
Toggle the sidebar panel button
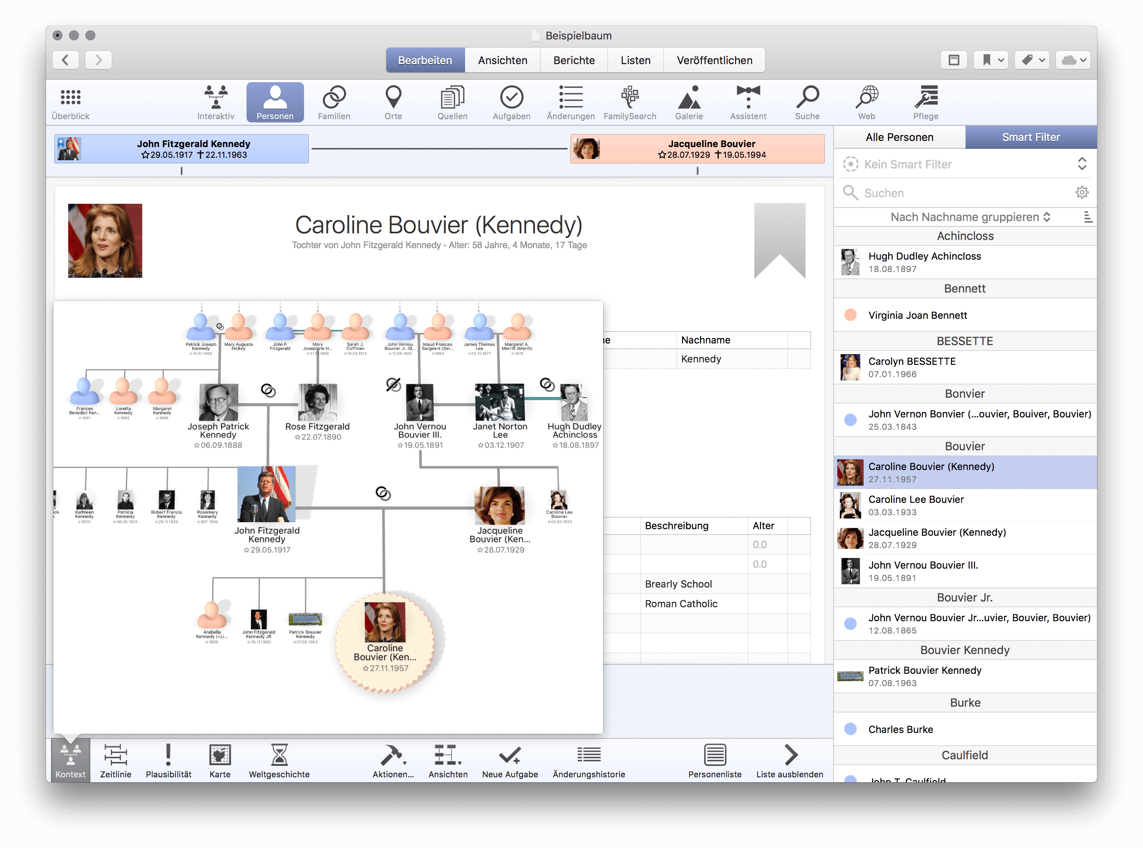tap(954, 60)
